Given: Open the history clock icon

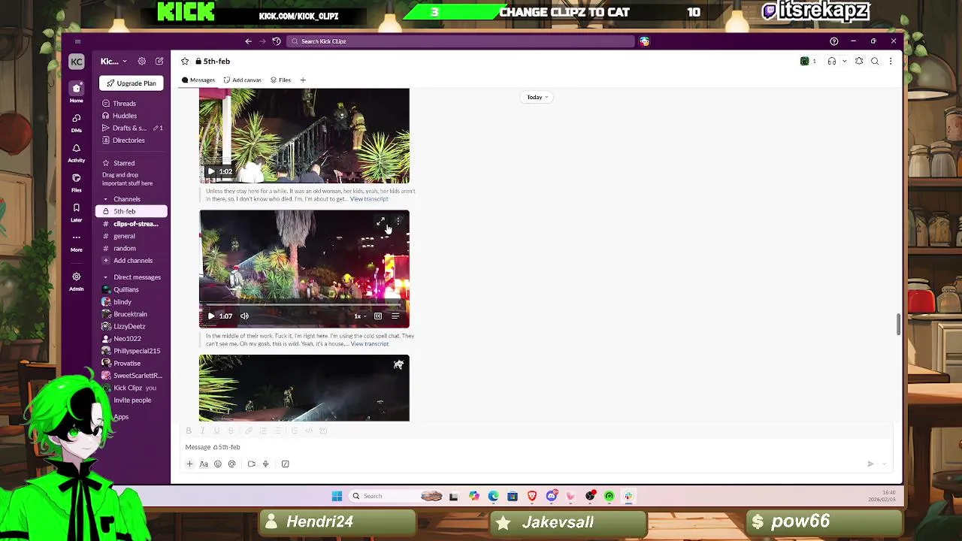Looking at the screenshot, I should click(277, 41).
